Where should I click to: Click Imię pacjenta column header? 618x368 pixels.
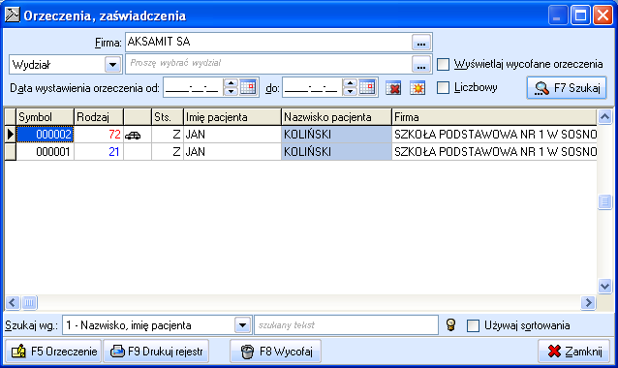(x=232, y=117)
